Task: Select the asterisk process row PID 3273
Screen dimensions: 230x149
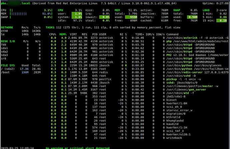Action: tap(139, 38)
